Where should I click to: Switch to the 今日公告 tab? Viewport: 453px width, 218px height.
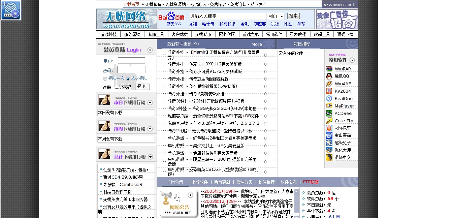(175, 182)
